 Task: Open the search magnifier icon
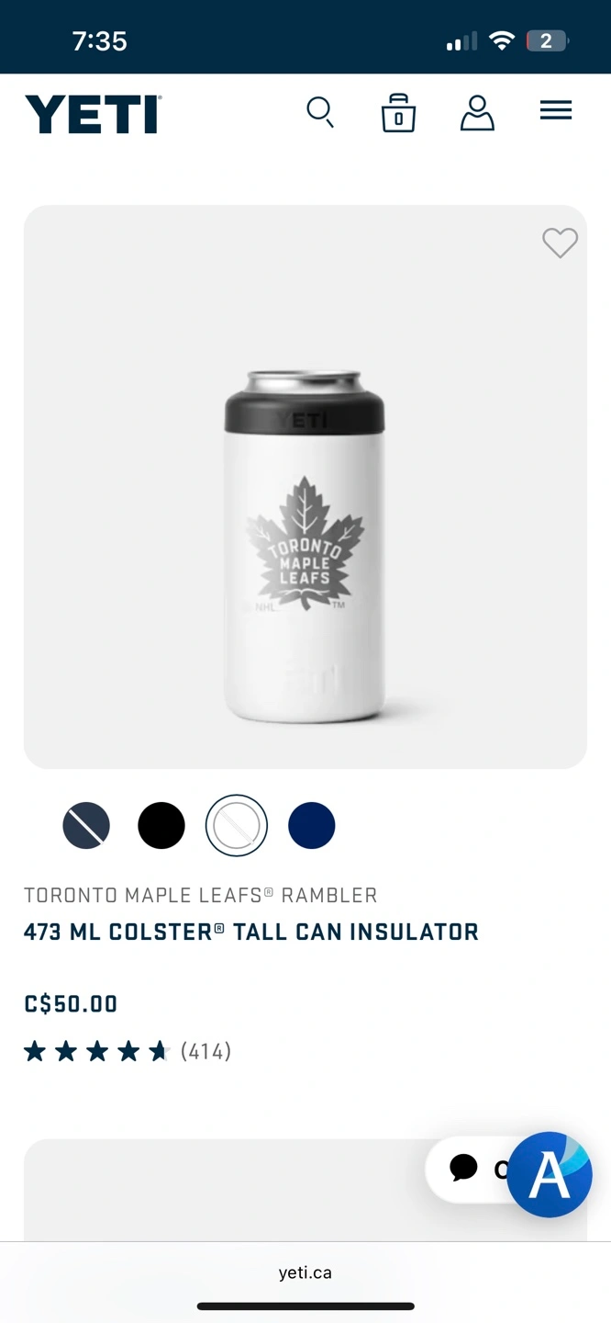[x=320, y=113]
